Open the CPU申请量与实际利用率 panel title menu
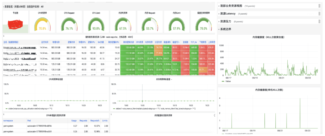325x136 pixels. tap(55, 115)
